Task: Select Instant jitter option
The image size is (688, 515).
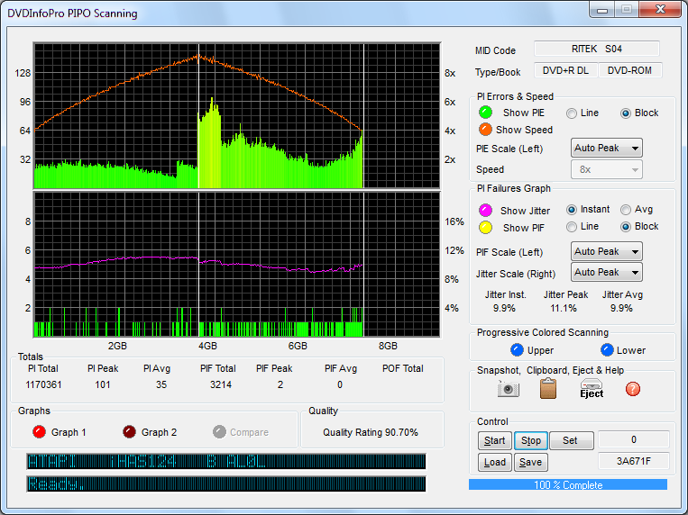Action: [x=572, y=210]
